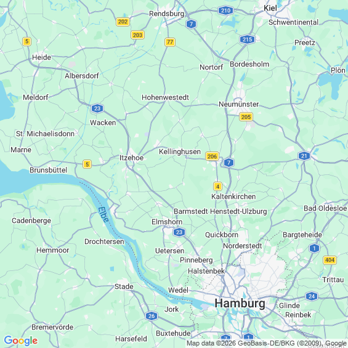Select the yellow 202 road shield

click(x=123, y=22)
